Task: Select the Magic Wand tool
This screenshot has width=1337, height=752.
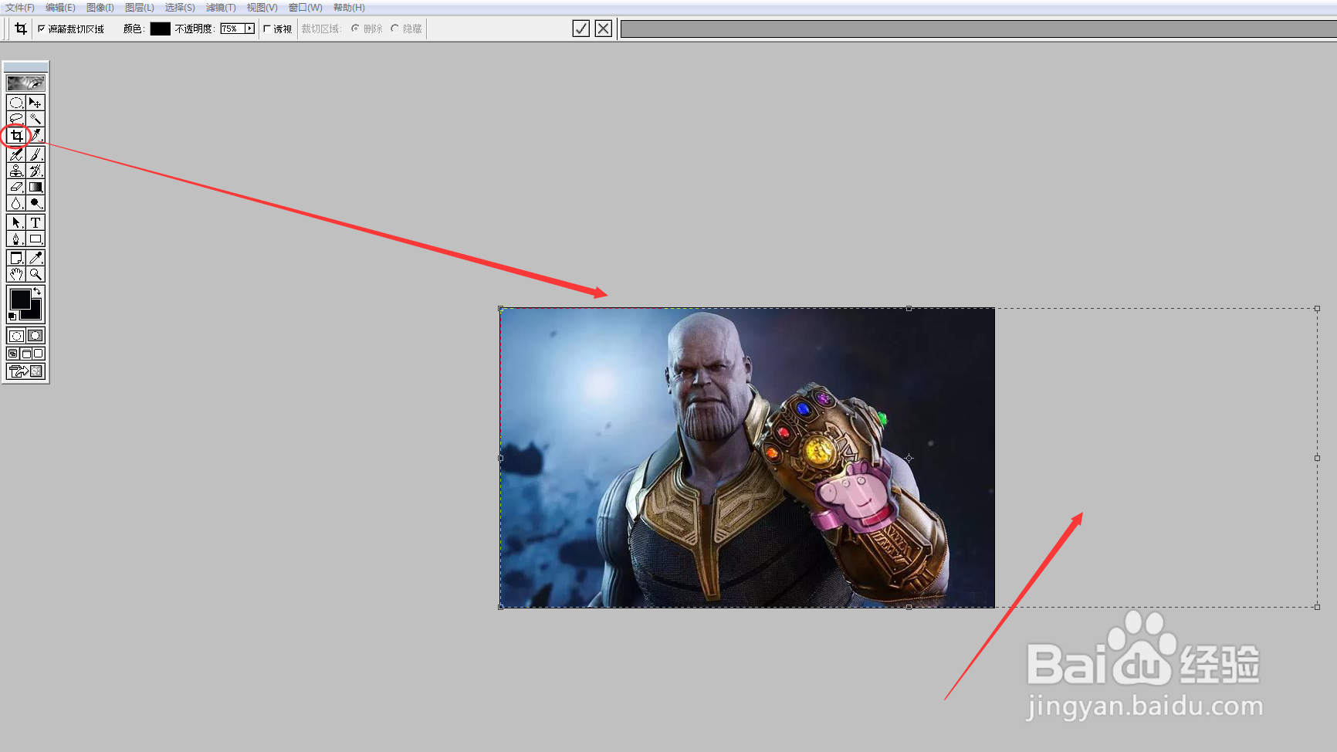Action: (x=36, y=119)
